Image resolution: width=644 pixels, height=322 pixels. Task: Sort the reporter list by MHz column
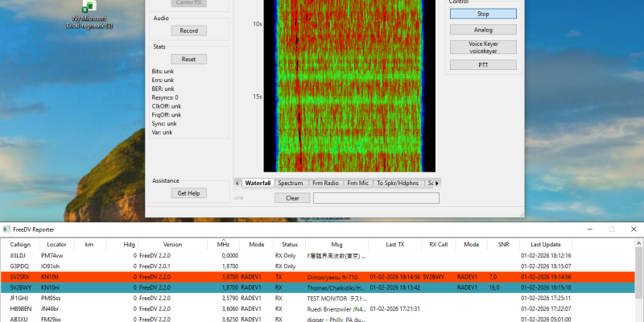coord(222,244)
